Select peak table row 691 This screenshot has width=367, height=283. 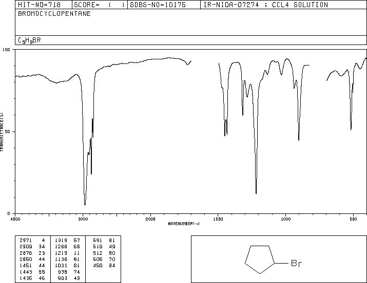point(104,241)
